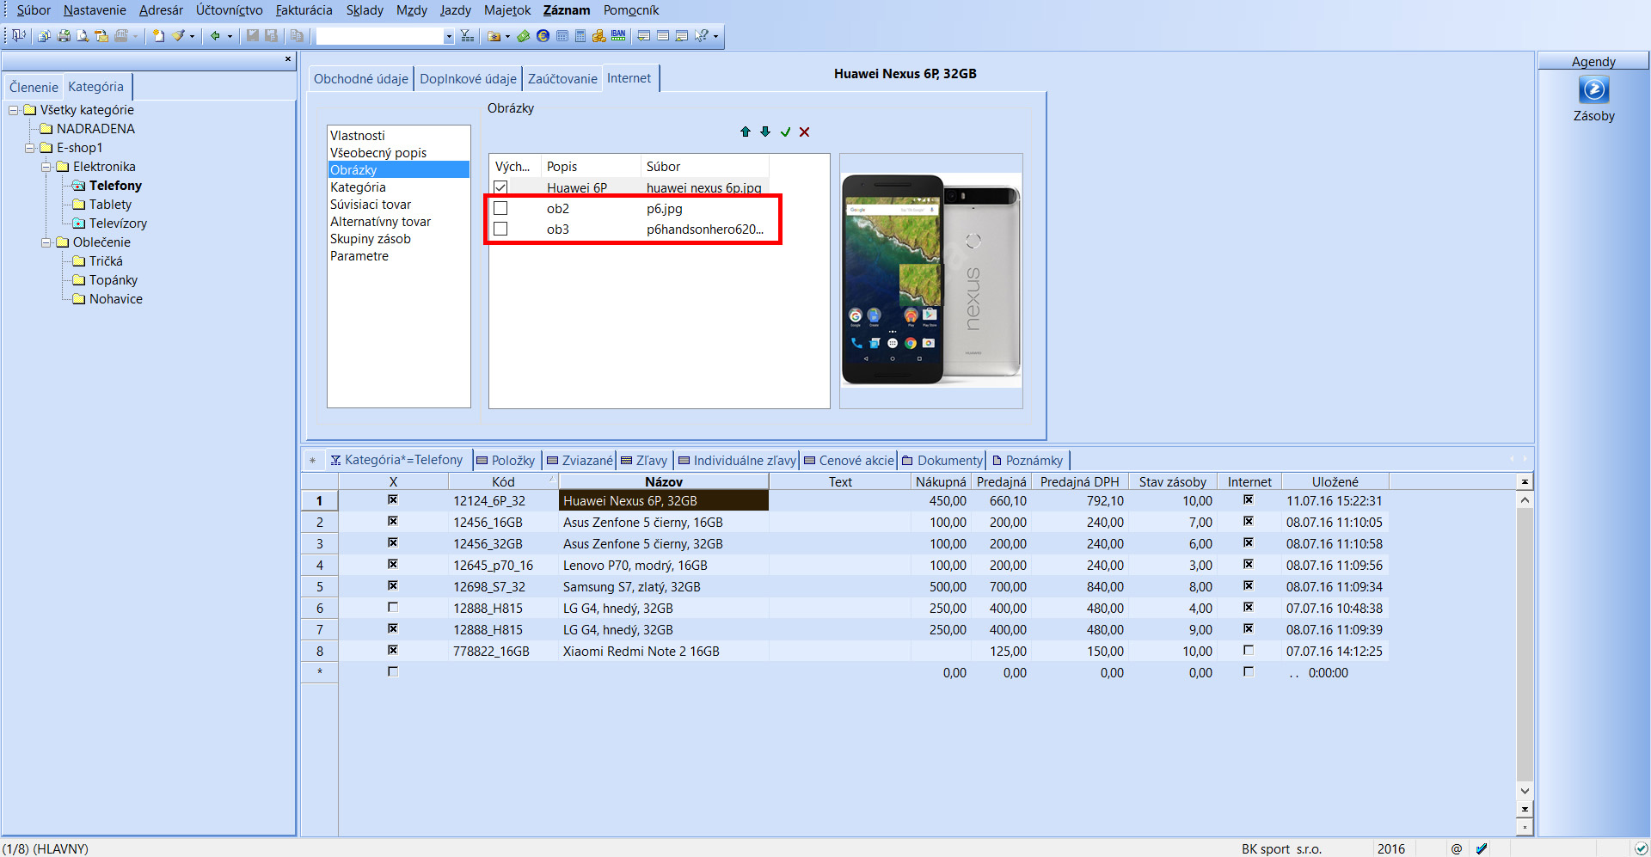This screenshot has width=1651, height=857.
Task: Open Zásoby agenda icon
Action: 1593,89
